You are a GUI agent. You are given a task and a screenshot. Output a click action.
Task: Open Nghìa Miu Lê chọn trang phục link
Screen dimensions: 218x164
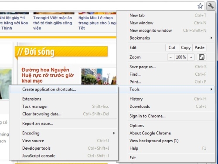[x=97, y=23]
